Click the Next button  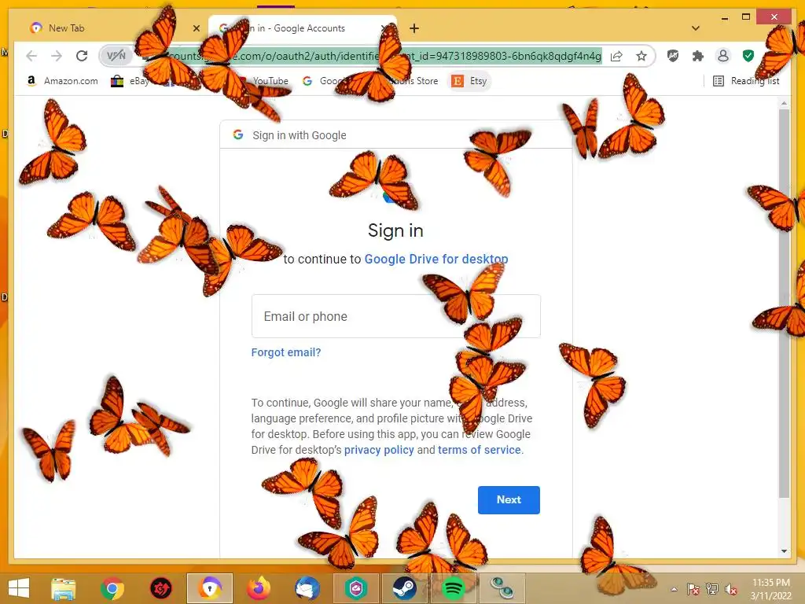coord(509,499)
